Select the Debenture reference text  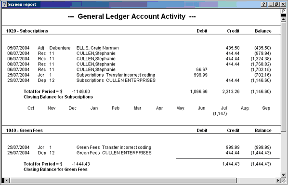(60, 48)
